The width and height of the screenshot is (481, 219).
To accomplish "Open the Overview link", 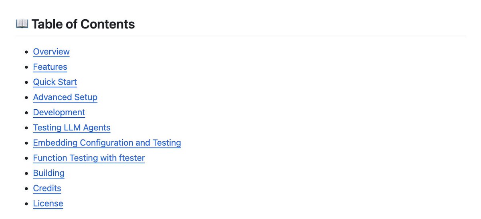I will tap(51, 52).
